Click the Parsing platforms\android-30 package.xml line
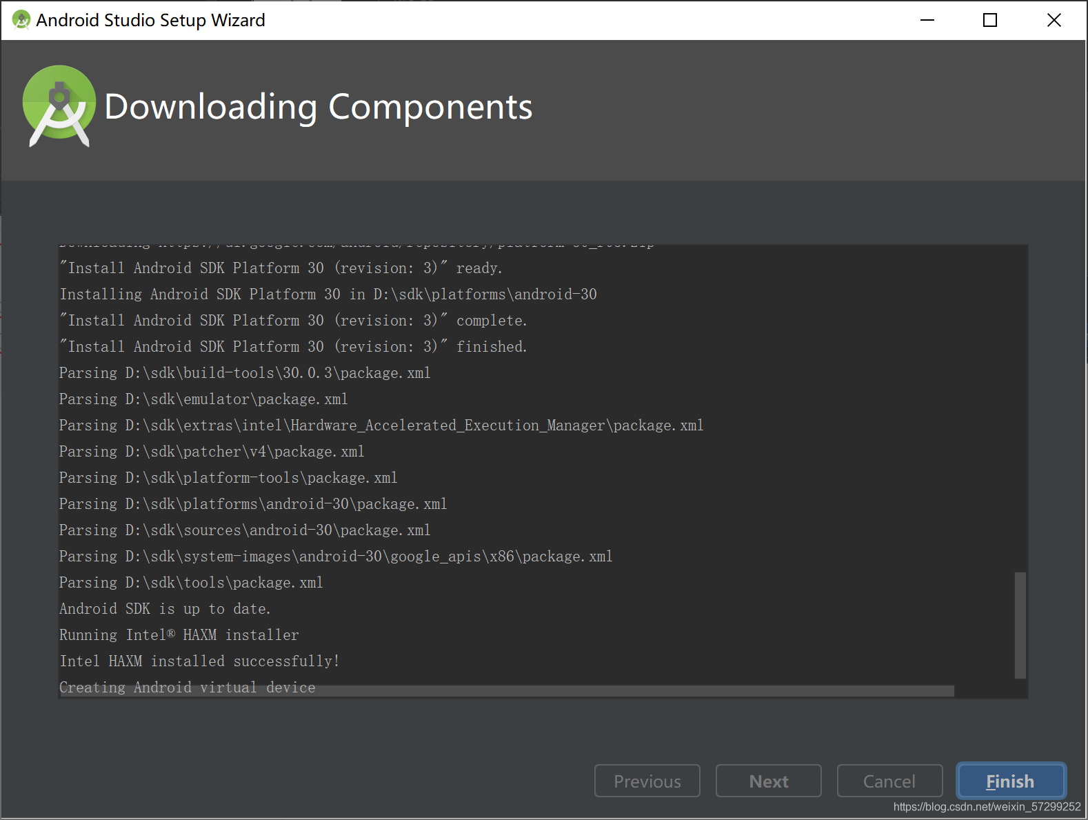The height and width of the screenshot is (820, 1088). click(x=253, y=503)
